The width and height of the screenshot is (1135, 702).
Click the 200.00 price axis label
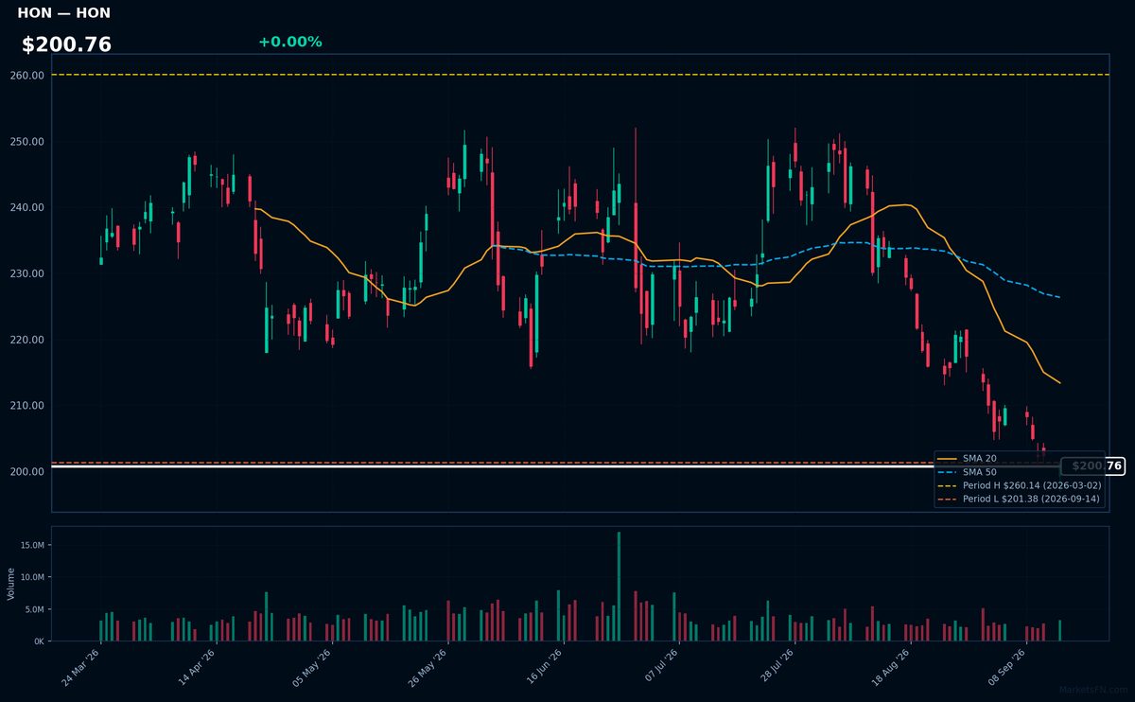point(27,471)
